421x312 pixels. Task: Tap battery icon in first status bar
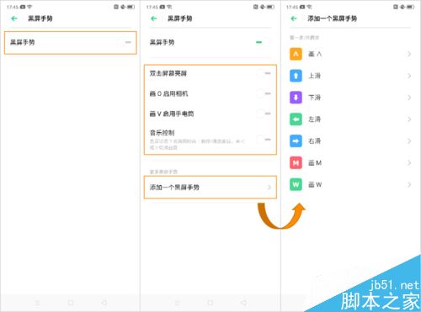[x=131, y=7]
